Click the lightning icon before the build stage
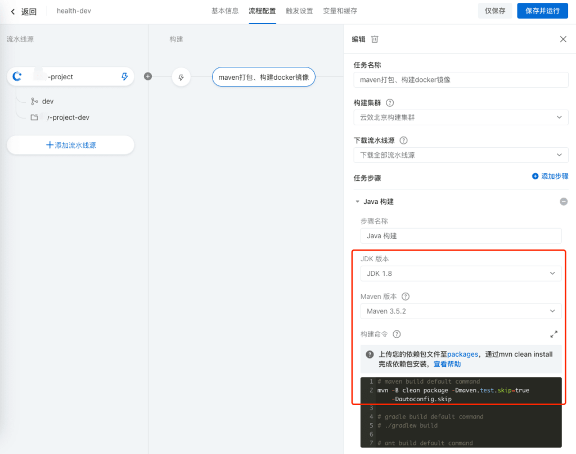The width and height of the screenshot is (576, 454). tap(181, 77)
